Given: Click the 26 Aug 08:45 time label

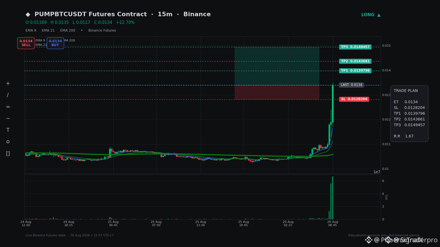Looking at the screenshot, I should (x=332, y=223).
